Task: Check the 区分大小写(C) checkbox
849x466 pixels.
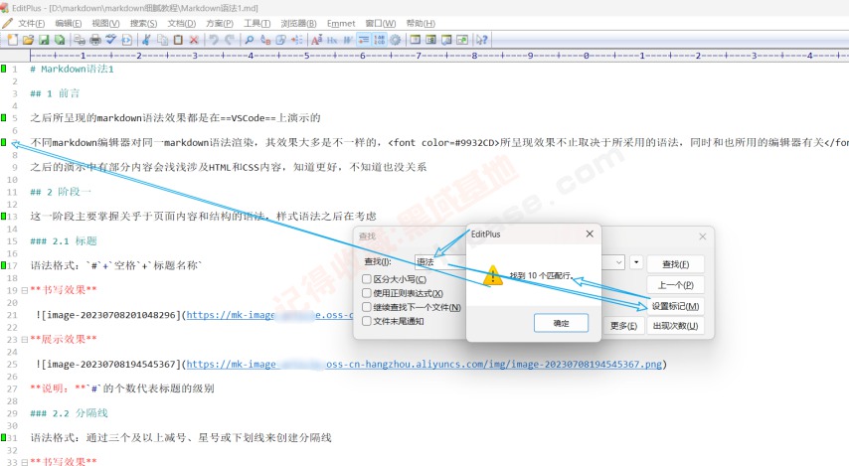Action: click(x=367, y=279)
